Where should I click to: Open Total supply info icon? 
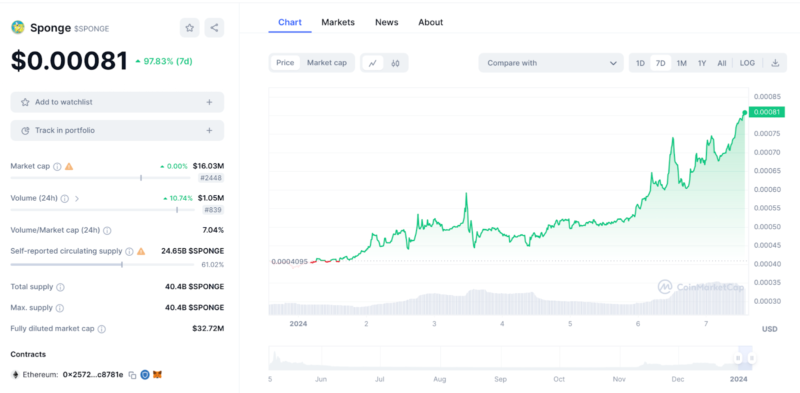[60, 287]
